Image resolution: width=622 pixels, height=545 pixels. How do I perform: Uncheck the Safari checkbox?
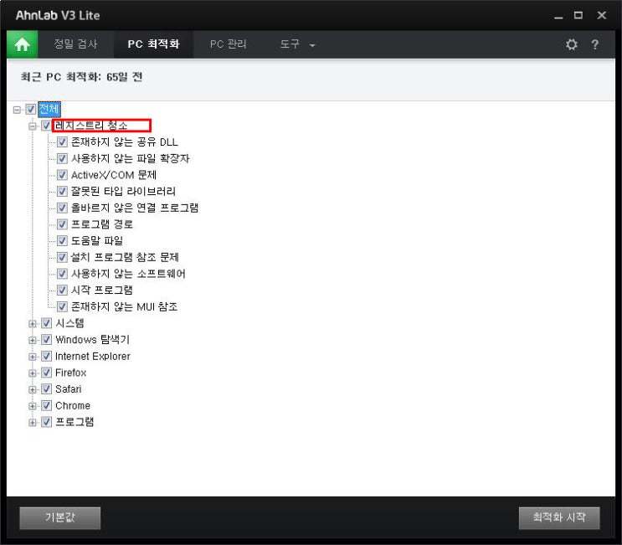tap(46, 389)
